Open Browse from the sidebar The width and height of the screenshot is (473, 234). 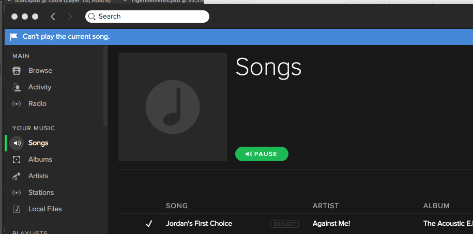(x=40, y=71)
